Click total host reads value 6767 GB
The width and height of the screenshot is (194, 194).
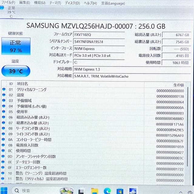click(176, 35)
